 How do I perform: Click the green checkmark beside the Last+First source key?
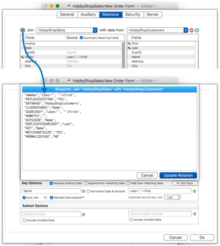[194, 191]
